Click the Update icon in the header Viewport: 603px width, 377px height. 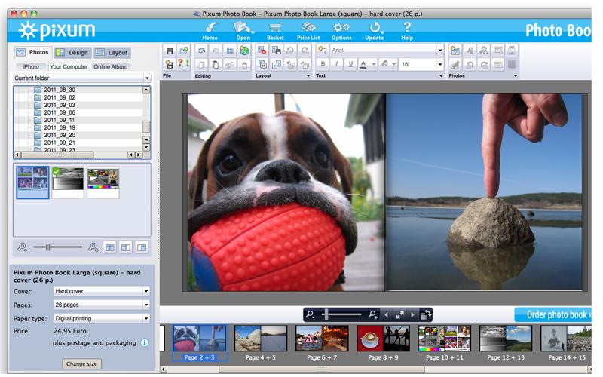(x=374, y=29)
